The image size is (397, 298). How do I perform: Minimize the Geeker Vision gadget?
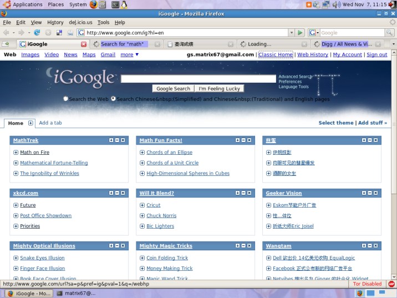pos(370,193)
